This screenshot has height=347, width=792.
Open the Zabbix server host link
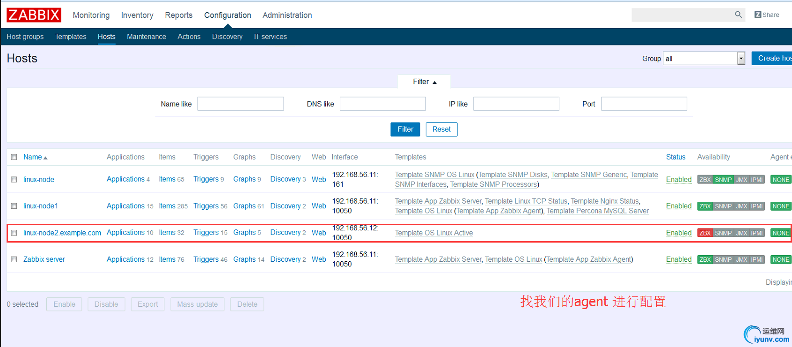click(44, 259)
